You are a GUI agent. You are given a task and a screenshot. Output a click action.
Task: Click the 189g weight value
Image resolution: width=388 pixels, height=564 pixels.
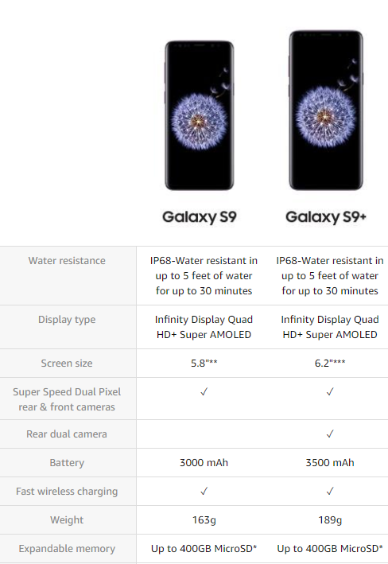tap(330, 519)
